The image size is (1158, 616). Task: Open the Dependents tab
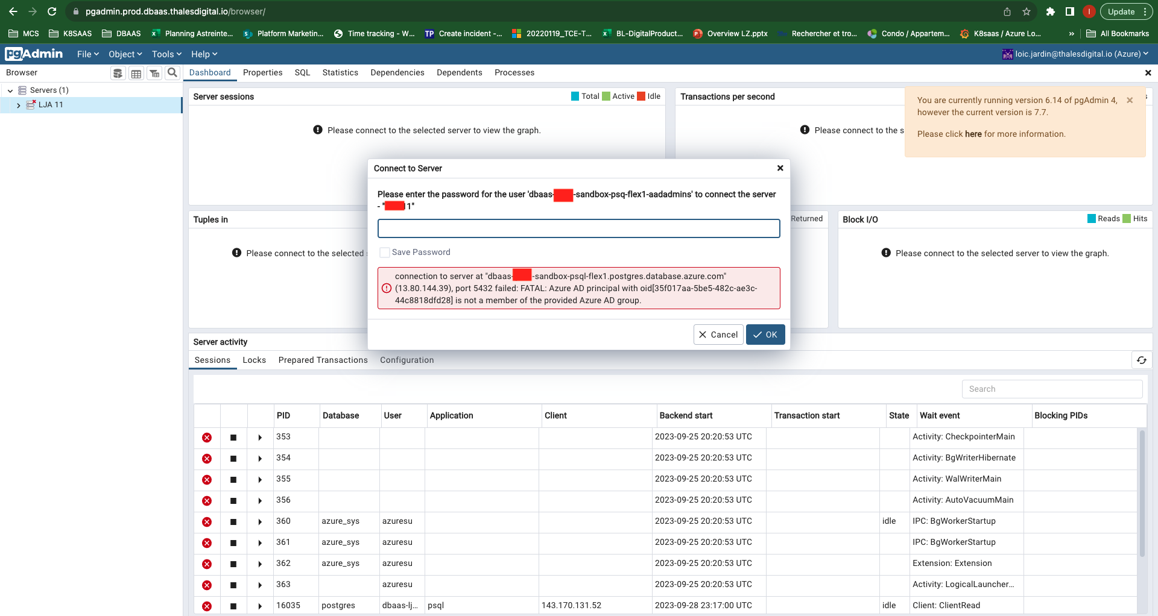click(460, 72)
